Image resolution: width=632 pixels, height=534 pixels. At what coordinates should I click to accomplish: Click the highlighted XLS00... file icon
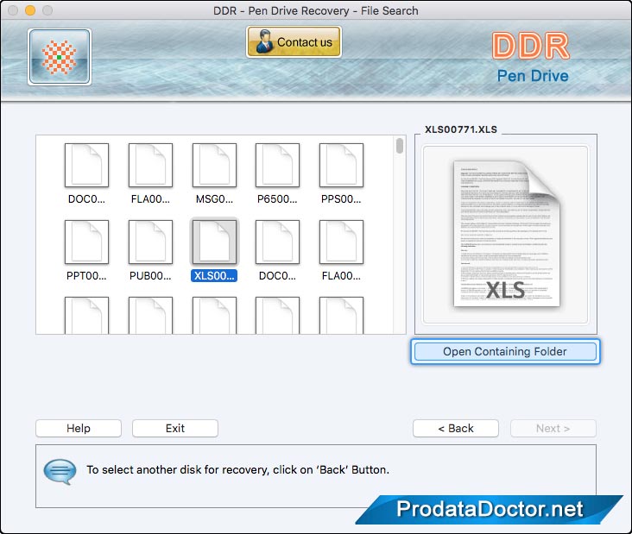pyautogui.click(x=214, y=242)
